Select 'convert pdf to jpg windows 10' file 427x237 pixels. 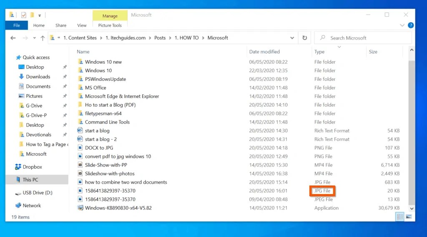[118, 157]
